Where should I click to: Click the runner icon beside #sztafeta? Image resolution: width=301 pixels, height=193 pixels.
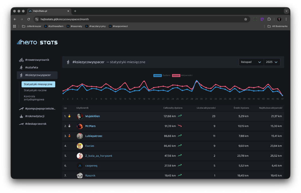coord(21,68)
